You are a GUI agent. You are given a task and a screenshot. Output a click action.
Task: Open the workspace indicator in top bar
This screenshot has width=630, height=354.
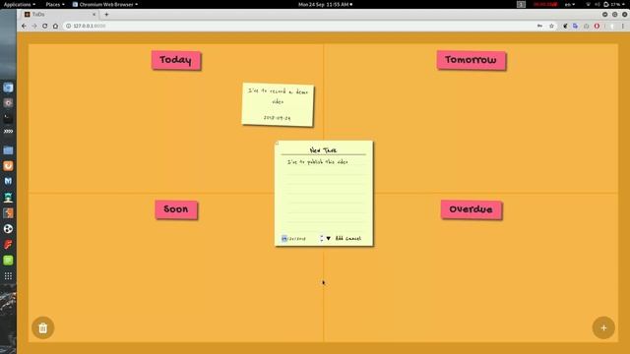coord(521,4)
